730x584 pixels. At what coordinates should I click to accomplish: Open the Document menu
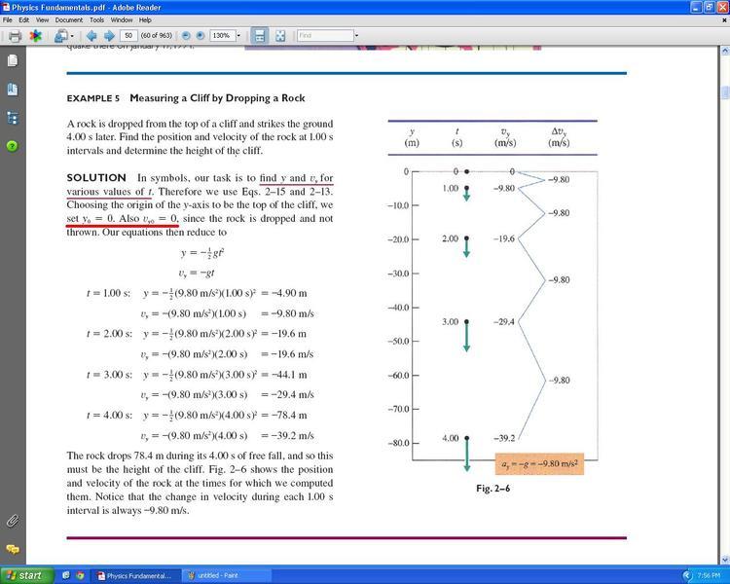pyautogui.click(x=68, y=19)
